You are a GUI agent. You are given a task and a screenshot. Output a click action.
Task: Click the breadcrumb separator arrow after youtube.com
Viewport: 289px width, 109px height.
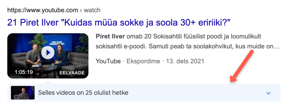pyautogui.click(x=81, y=10)
